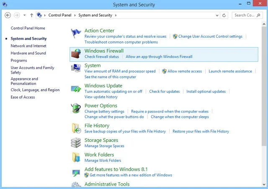Open User Accounts and Family Safety
Viewport: 268px width, 189px height.
(x=32, y=70)
